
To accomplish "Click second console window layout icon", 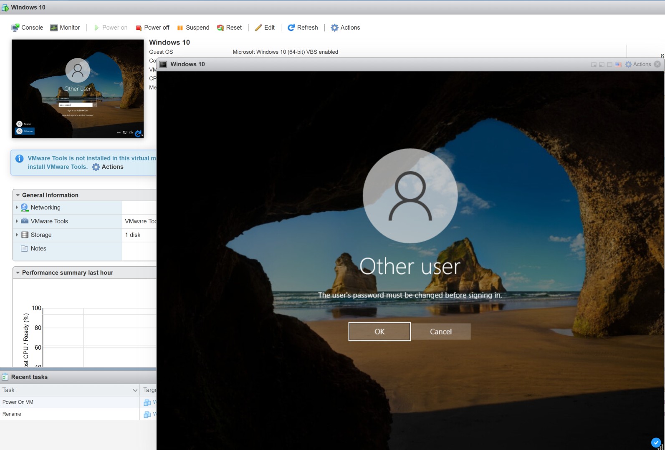I will click(602, 65).
